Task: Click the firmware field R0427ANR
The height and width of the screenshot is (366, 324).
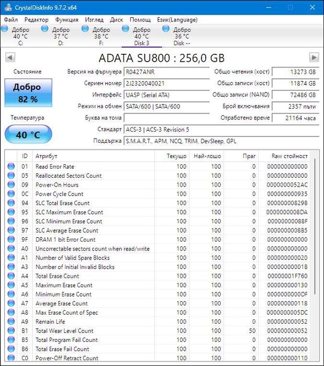Action: coord(166,72)
